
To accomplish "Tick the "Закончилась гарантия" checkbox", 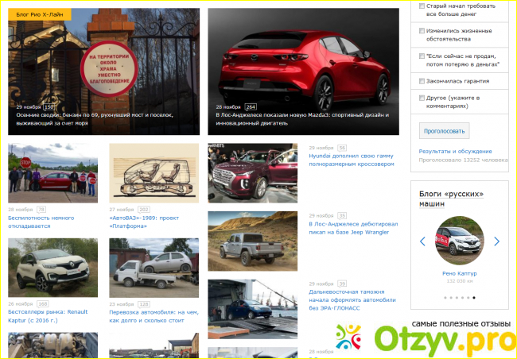I will click(422, 81).
